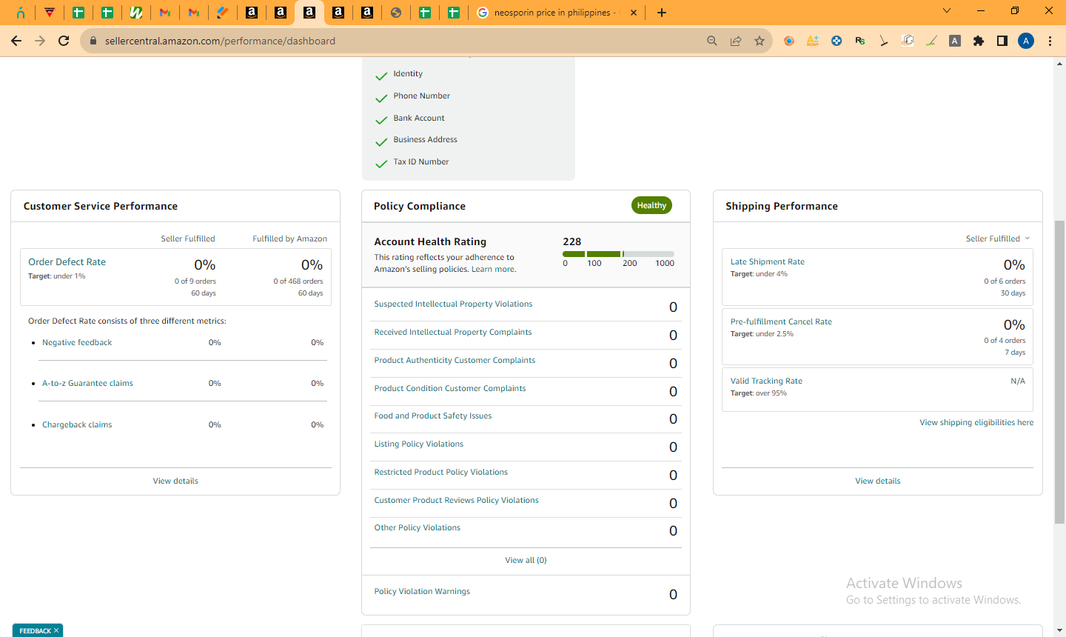Screen dimensions: 1066x637
Task: Switch to the red triangle icon tab
Action: (50, 13)
